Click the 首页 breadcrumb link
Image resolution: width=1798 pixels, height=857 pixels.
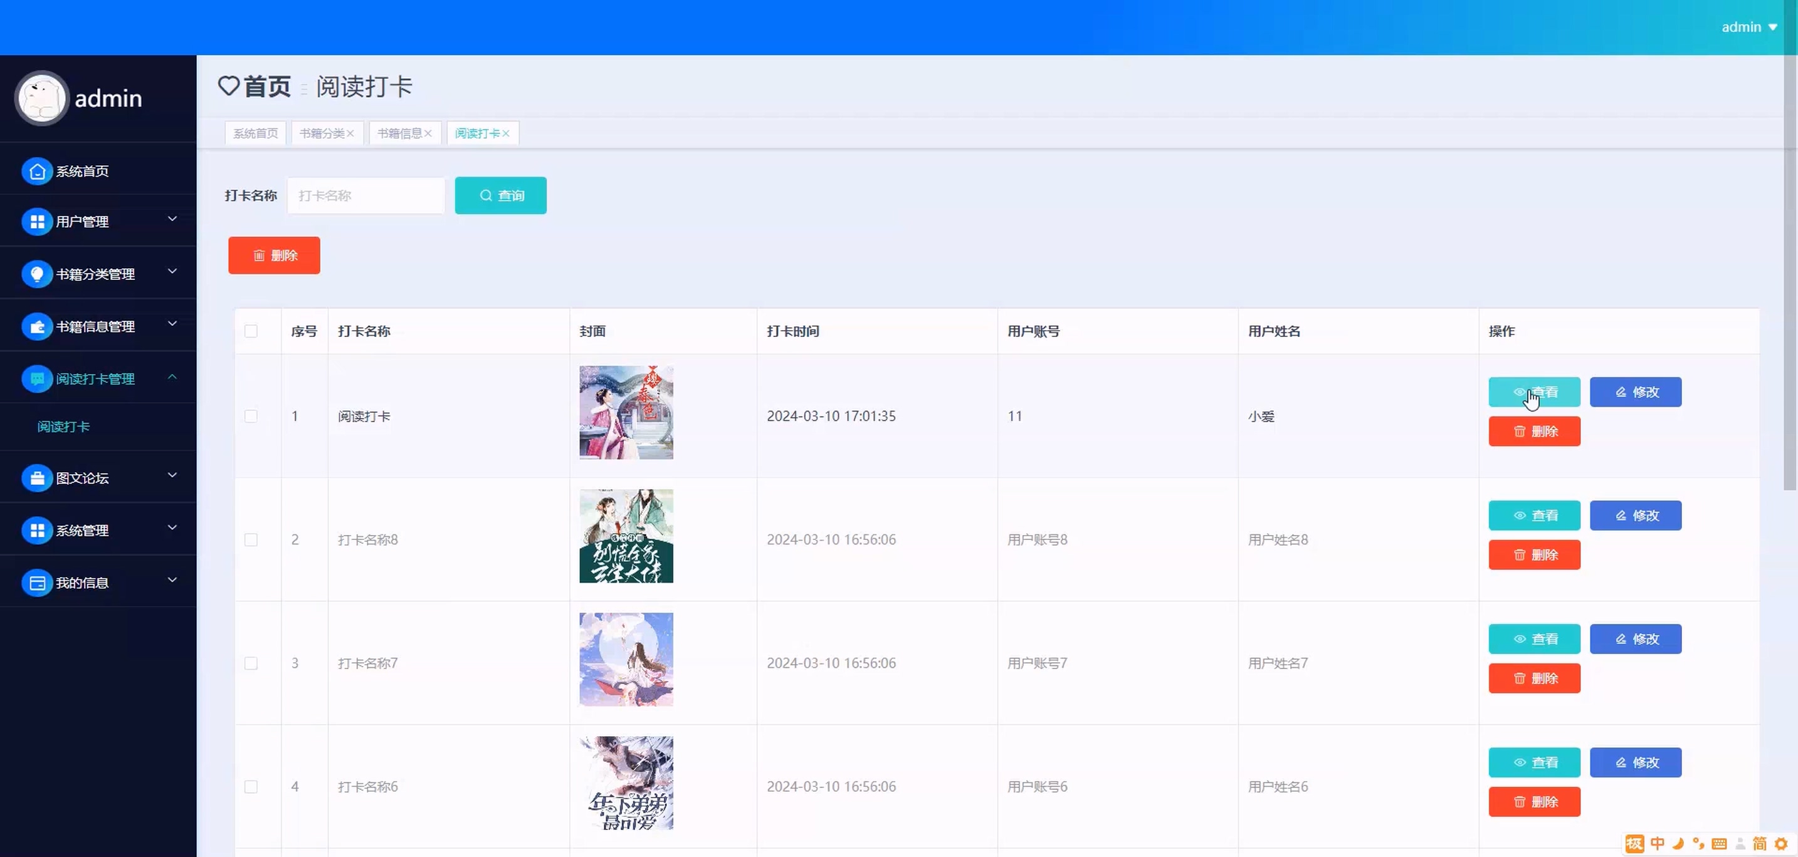tap(267, 86)
